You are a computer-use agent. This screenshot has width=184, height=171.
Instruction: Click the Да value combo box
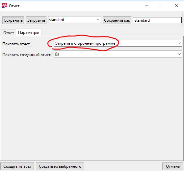pyautogui.click(x=118, y=54)
